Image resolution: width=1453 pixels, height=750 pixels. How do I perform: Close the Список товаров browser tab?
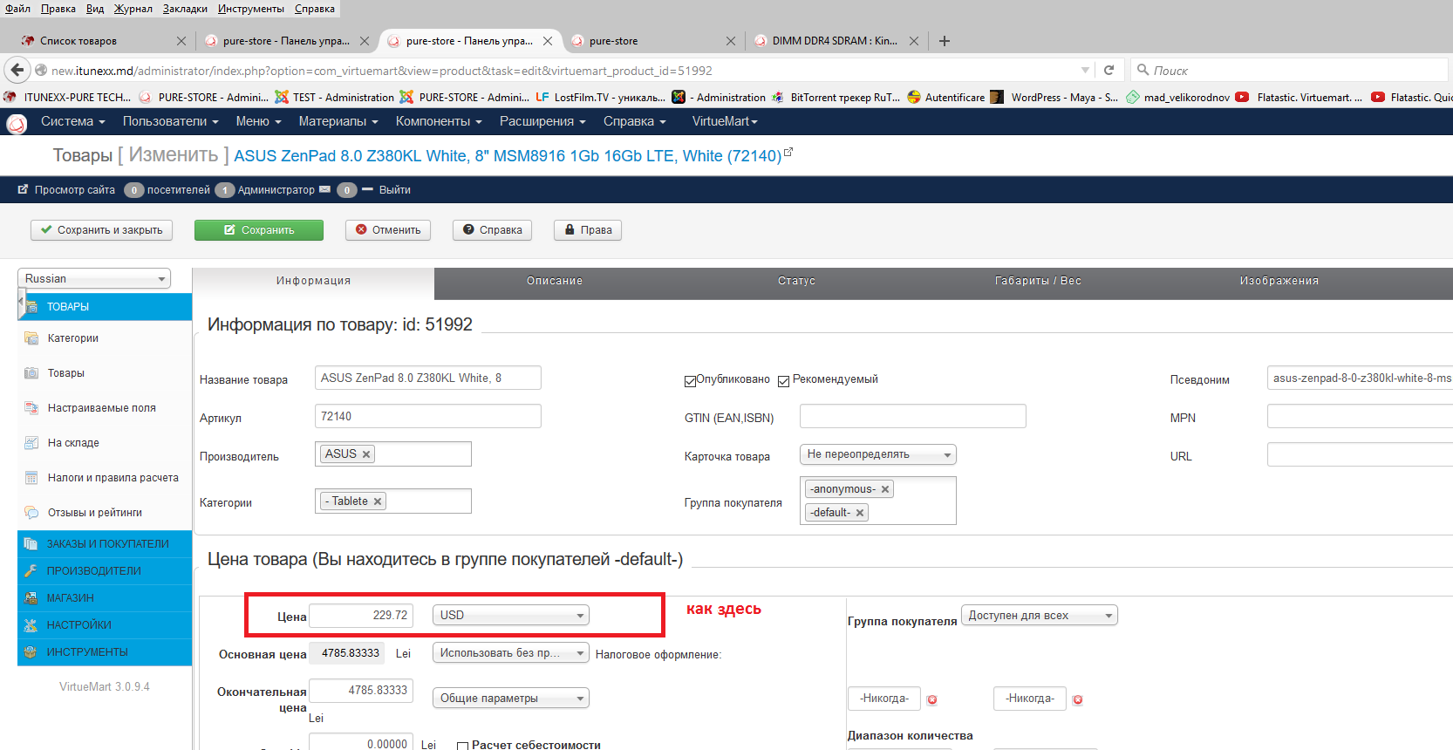[x=181, y=41]
